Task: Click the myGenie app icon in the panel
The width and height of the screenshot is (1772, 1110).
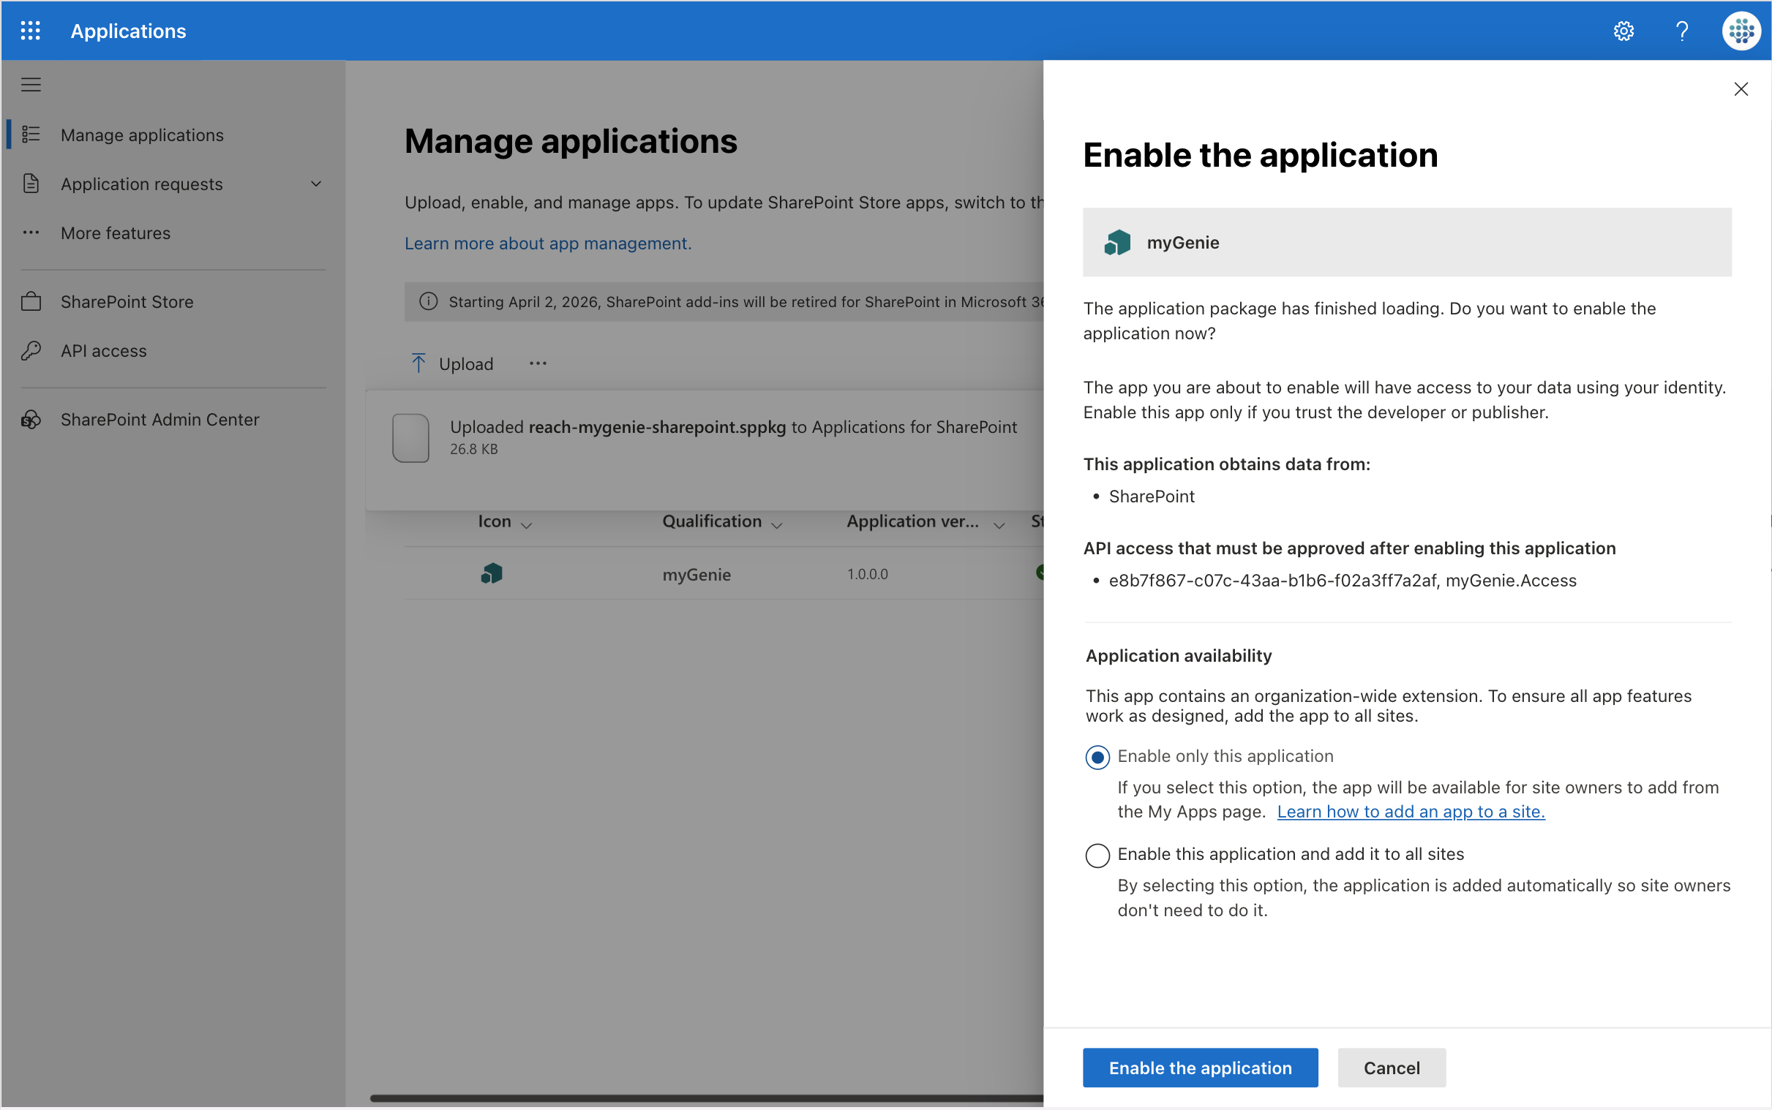Action: (x=1117, y=242)
